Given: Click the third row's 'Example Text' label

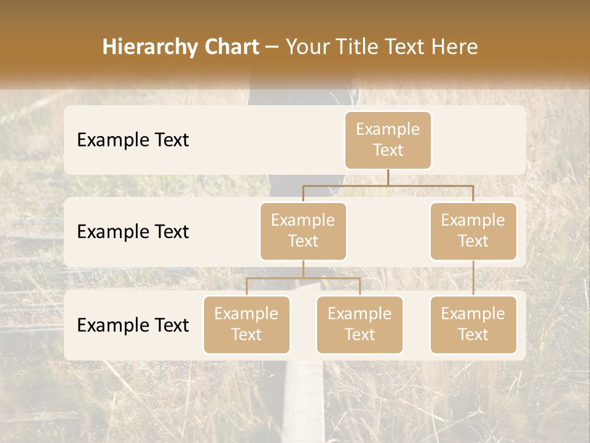Looking at the screenshot, I should (x=133, y=325).
